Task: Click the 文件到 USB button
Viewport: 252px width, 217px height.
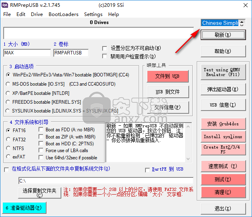Action: pos(167,76)
